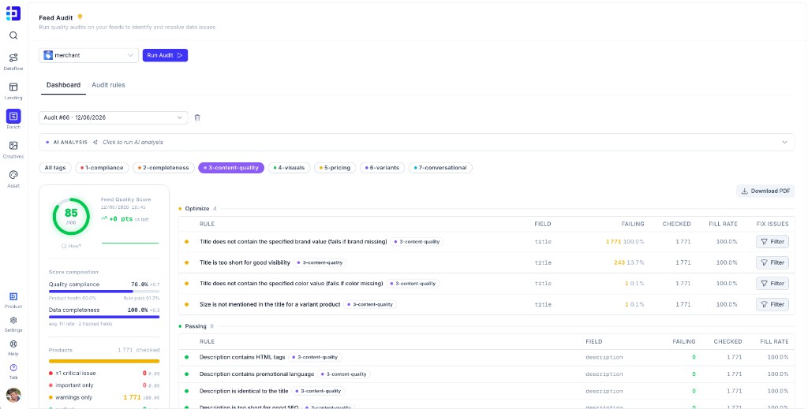
Task: Sort by the FAILING column in Optimize table
Action: pos(633,224)
